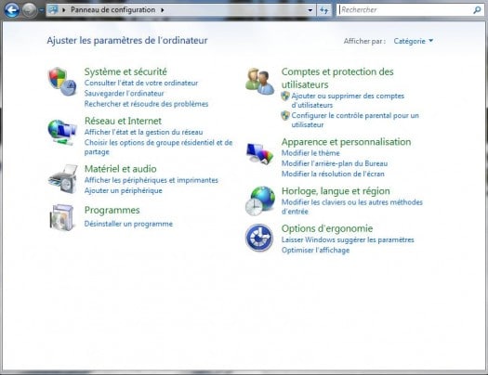Click Panneau de configuration breadcrumb
This screenshot has width=488, height=375.
point(113,9)
